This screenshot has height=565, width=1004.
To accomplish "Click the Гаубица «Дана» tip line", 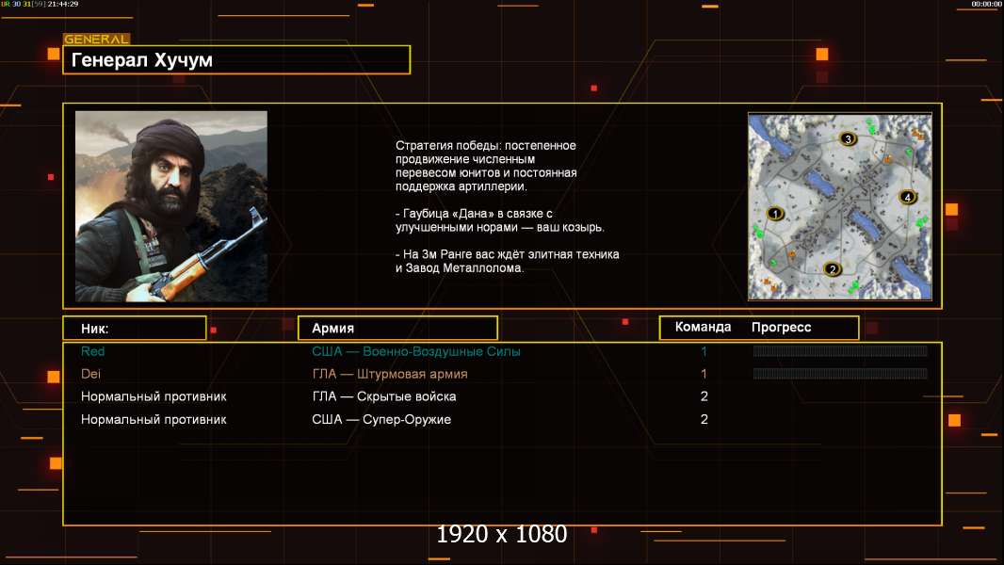I will (x=499, y=220).
